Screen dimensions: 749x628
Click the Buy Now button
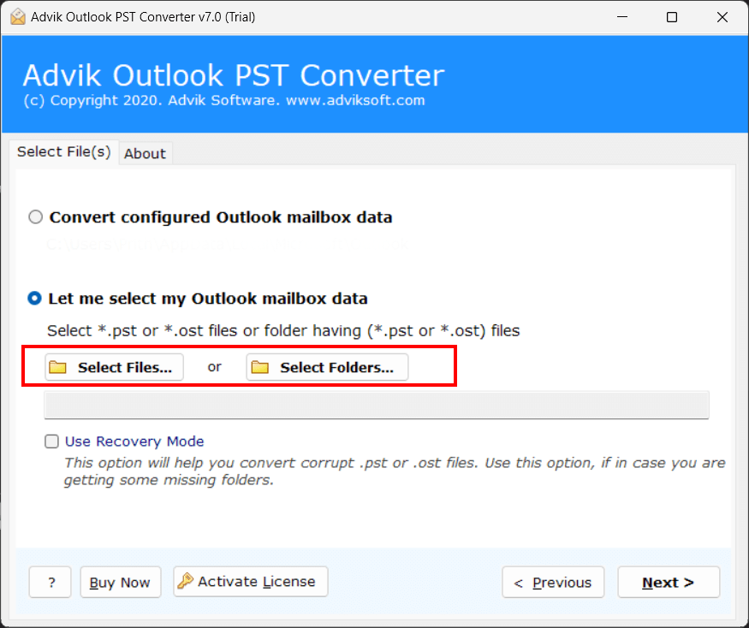tap(120, 582)
